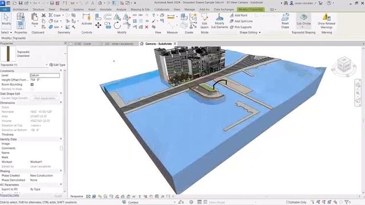365x205 pixels.
Task: Collapse the Constraints section
Action: (x=61, y=71)
